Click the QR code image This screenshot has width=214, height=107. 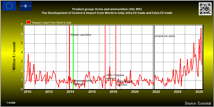pyautogui.click(x=205, y=9)
